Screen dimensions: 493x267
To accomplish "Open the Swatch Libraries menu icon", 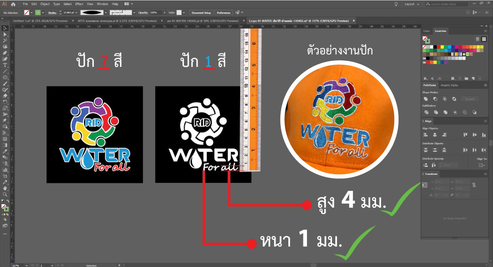I will 425,78.
